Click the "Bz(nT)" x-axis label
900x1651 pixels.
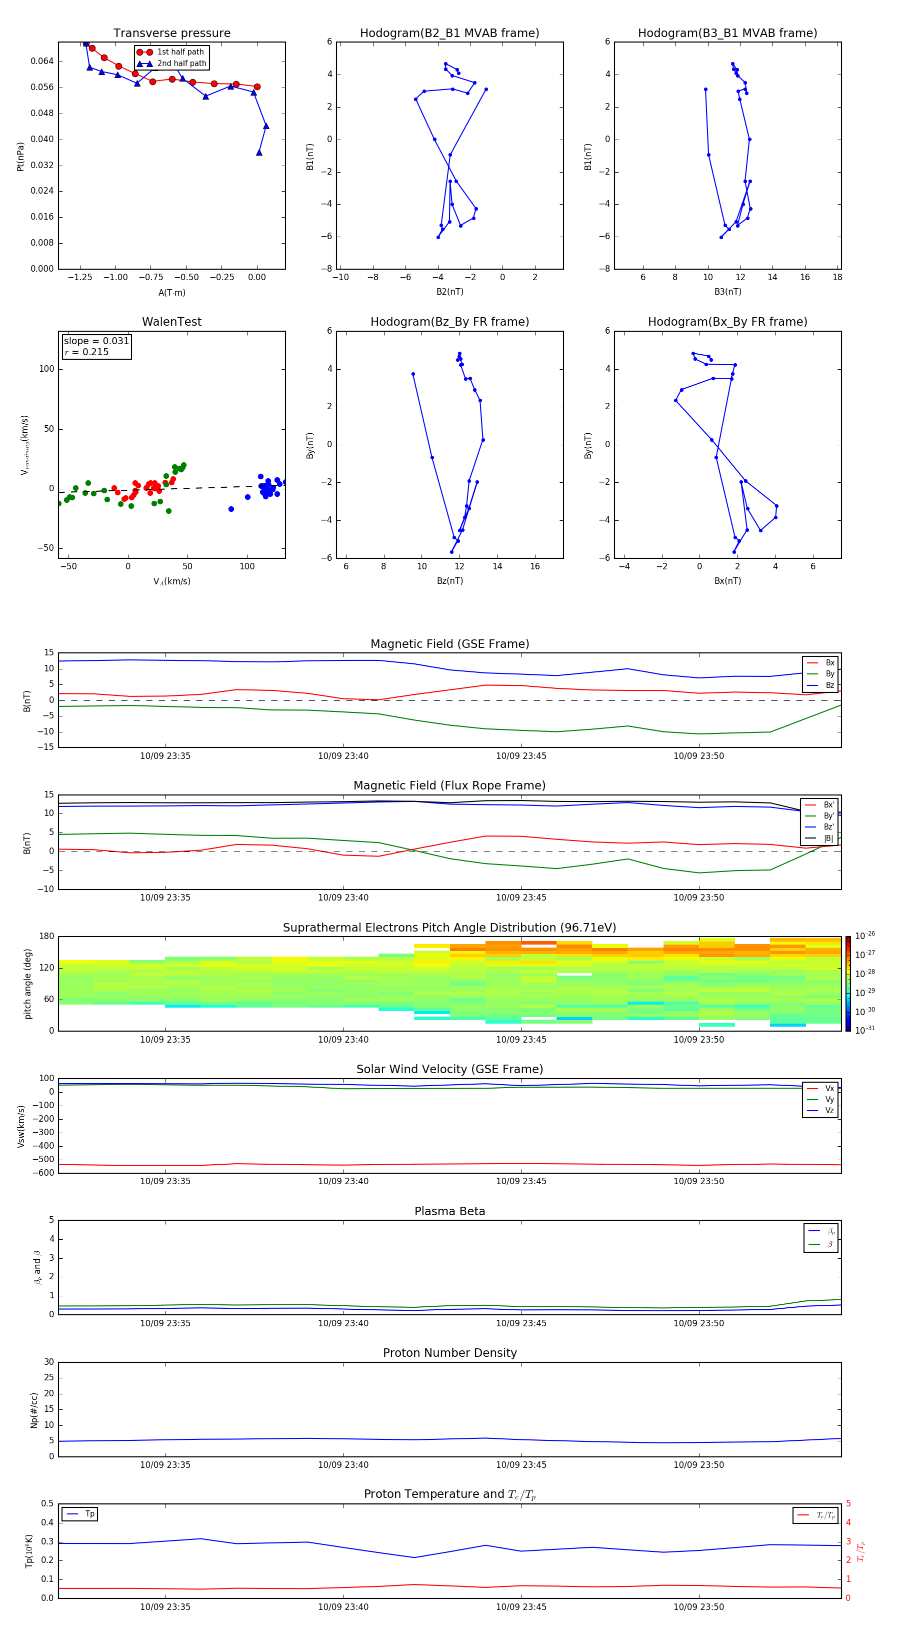[x=449, y=581]
